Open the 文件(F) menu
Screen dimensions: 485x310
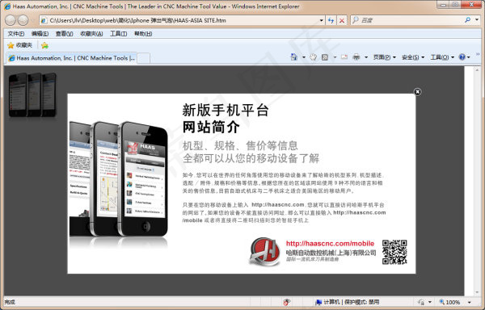16,34
